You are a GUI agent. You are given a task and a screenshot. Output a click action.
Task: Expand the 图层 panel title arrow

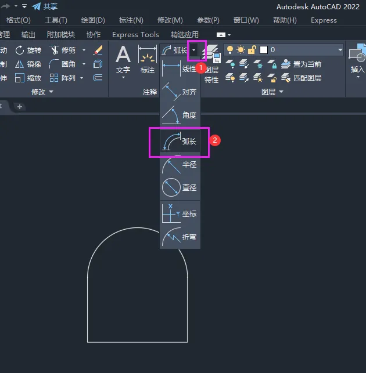(281, 92)
